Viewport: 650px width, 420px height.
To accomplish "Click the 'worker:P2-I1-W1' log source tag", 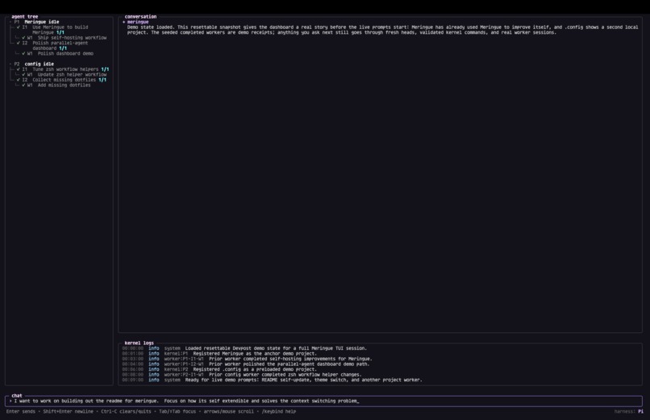I will 184,375.
